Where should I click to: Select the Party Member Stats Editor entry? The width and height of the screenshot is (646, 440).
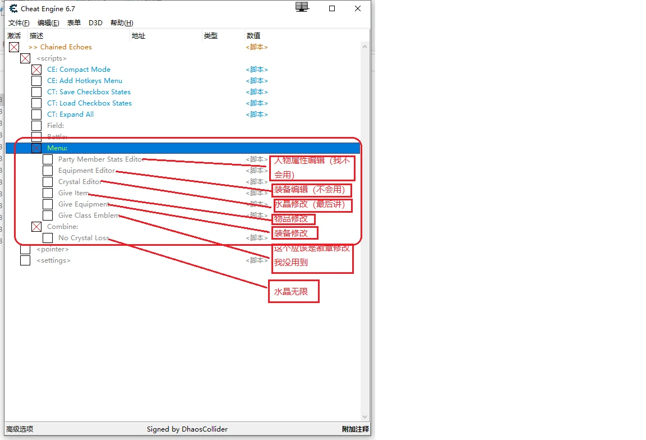point(100,159)
